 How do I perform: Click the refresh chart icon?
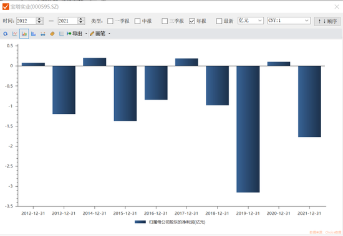(x=6, y=34)
